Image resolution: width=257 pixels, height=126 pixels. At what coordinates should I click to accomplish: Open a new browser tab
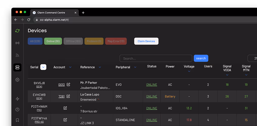click(x=83, y=13)
